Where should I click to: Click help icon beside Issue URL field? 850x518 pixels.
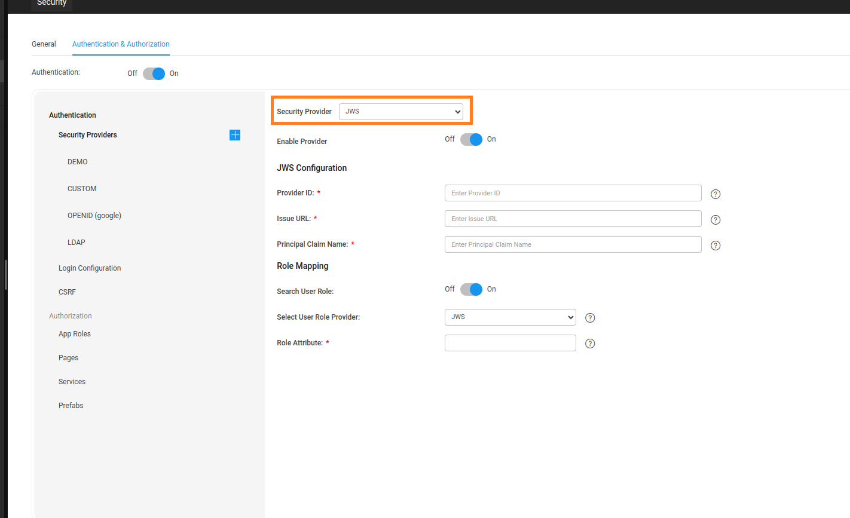click(x=716, y=220)
